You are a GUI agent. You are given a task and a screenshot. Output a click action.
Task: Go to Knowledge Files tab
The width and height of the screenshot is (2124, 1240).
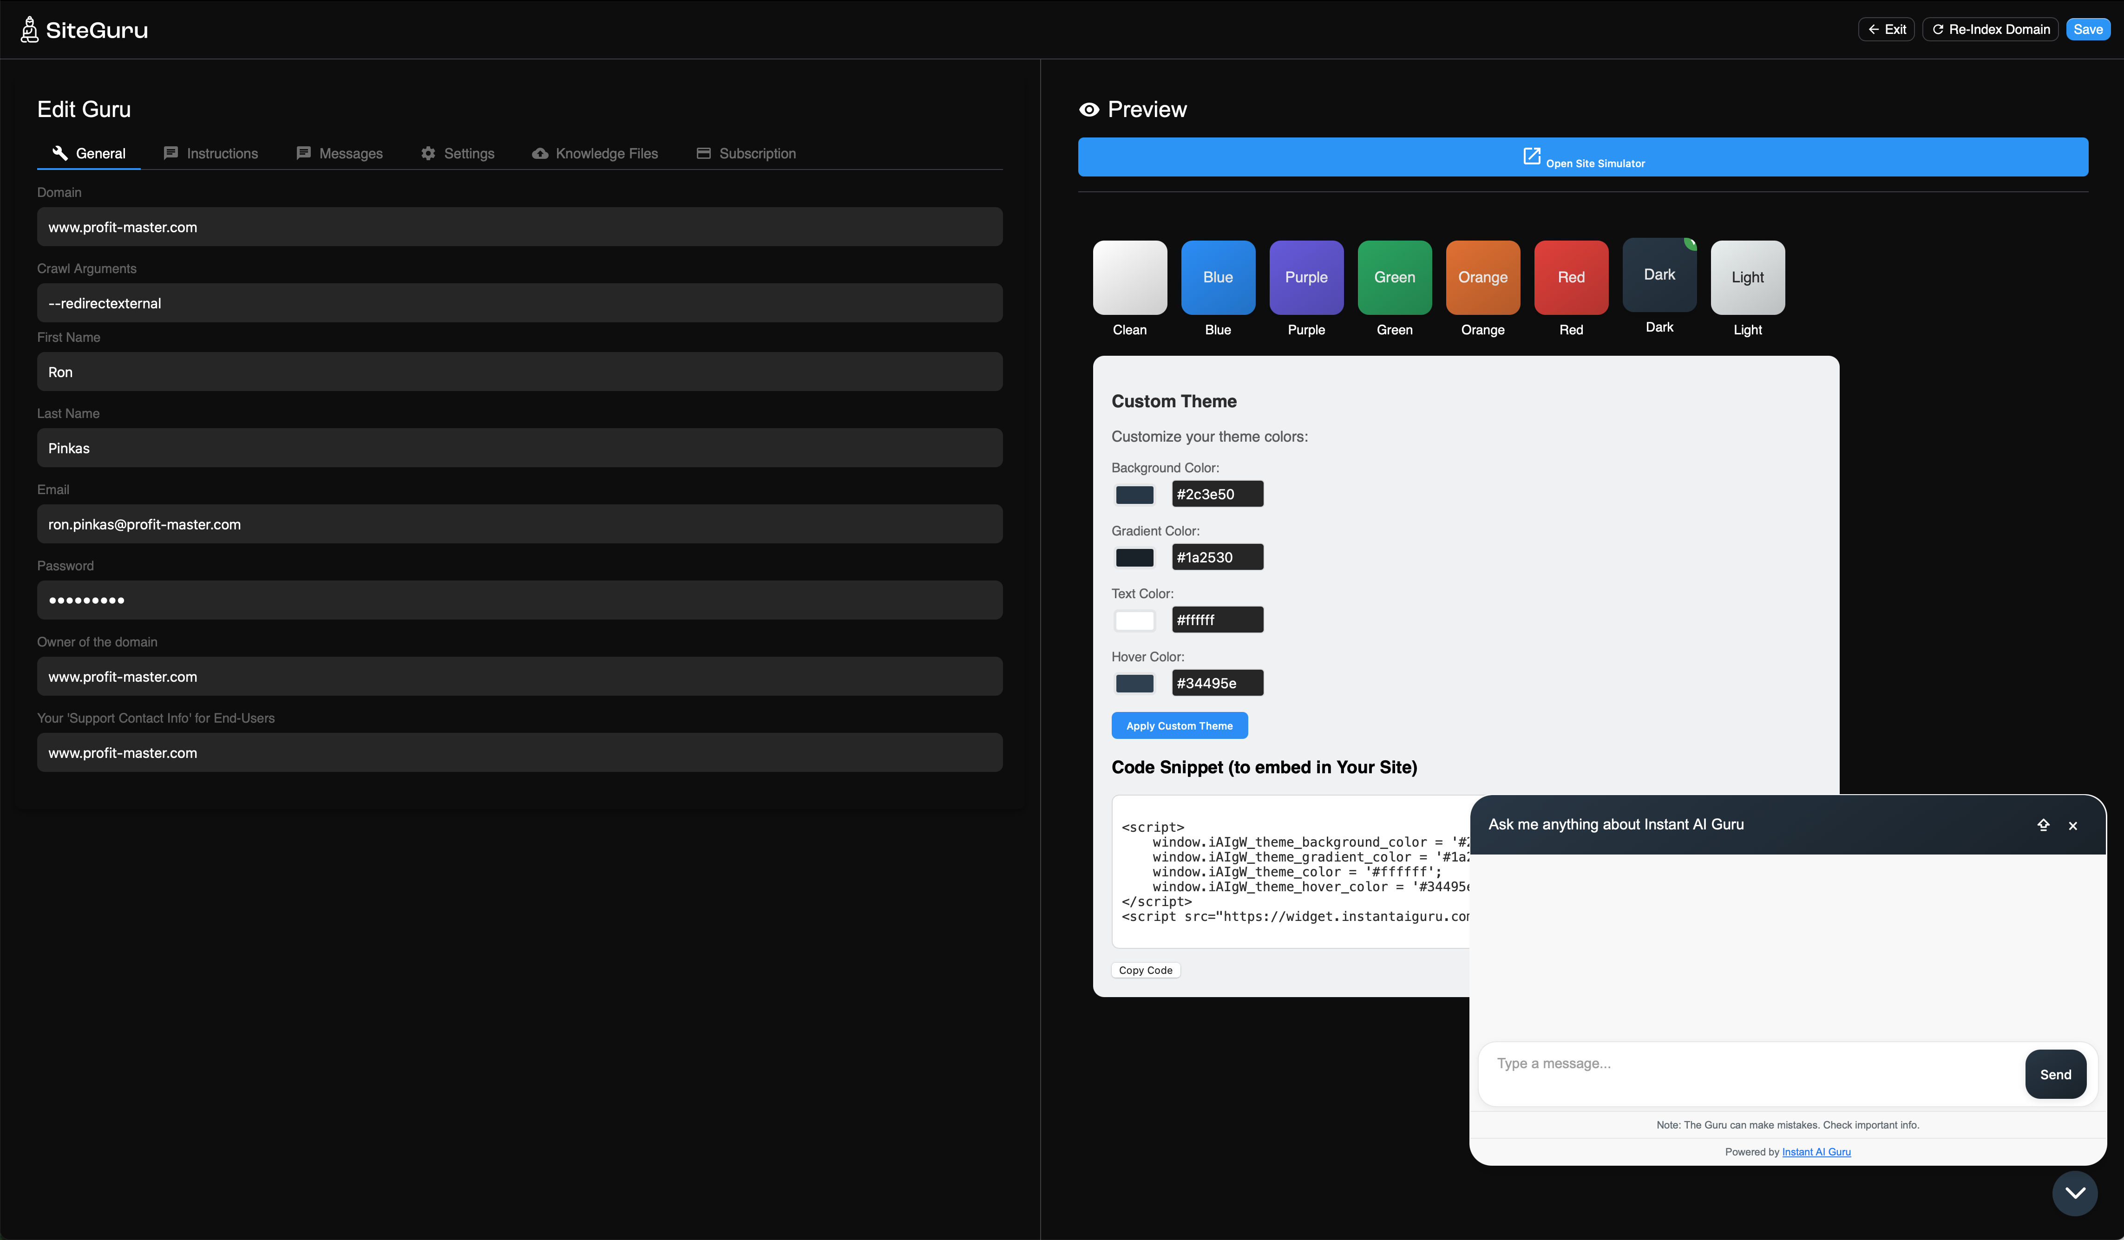coord(595,153)
